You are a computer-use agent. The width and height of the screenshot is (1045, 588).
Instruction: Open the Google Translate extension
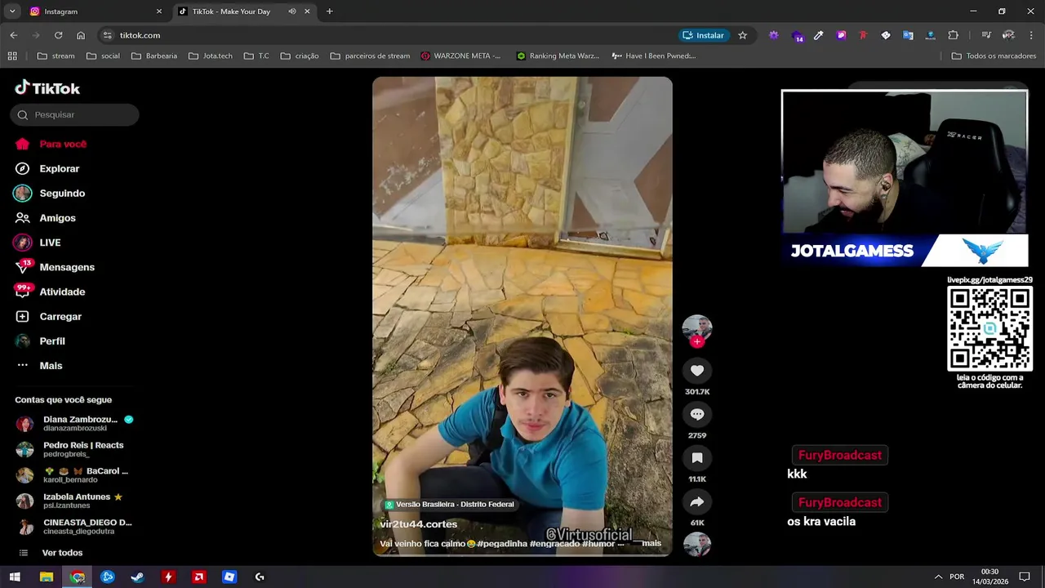point(908,35)
